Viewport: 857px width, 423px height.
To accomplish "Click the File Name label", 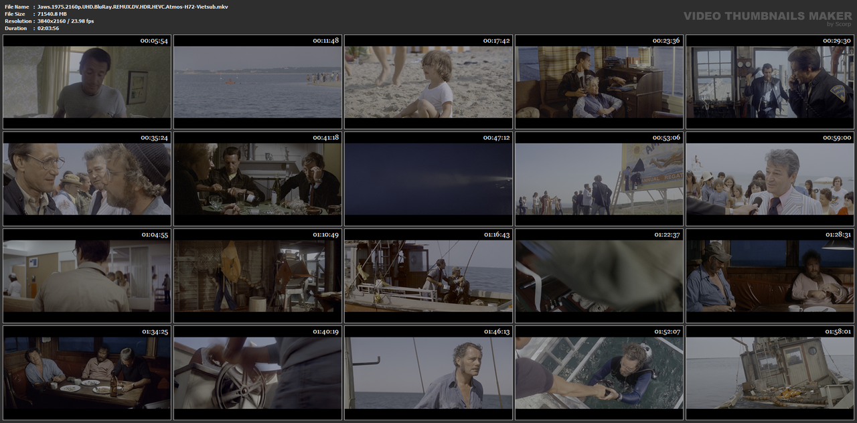I will [x=17, y=7].
